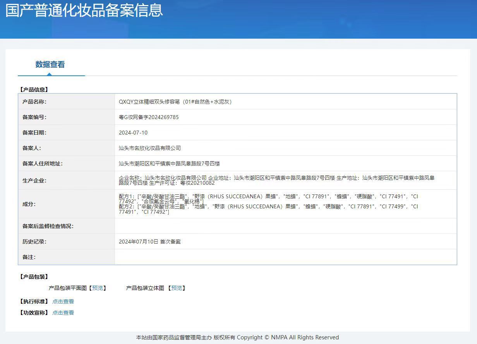Click the 生产企业 details text with 粤妆20210082
This screenshot has width=477, height=344.
click(276, 181)
